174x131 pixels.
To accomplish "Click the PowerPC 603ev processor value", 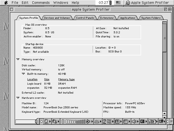I will 135,103.
